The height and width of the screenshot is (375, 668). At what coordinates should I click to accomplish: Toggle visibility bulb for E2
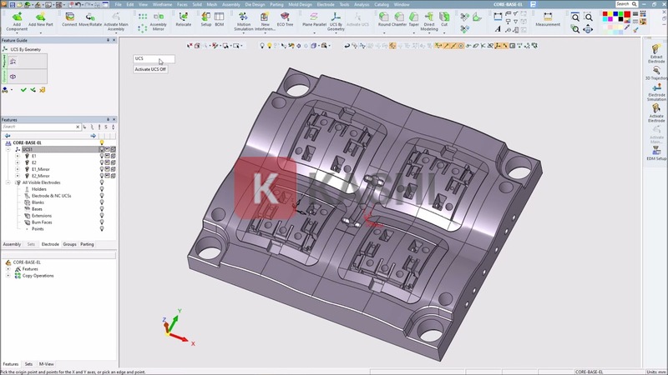(x=102, y=162)
